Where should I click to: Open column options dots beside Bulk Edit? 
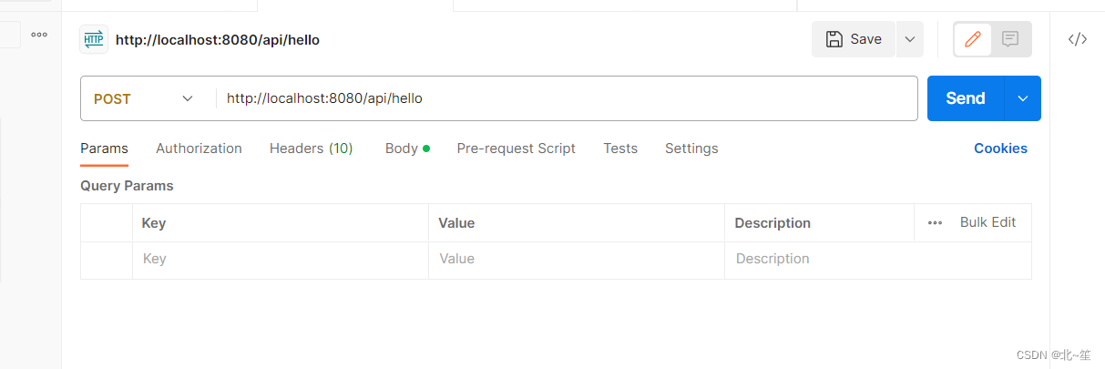[935, 223]
